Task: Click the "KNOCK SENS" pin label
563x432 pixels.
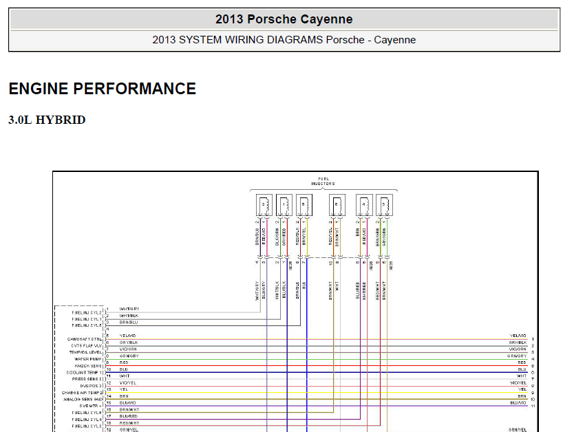Action: click(x=88, y=366)
